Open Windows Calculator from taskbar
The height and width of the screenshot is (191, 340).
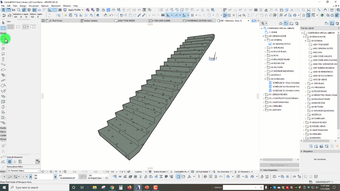(x=121, y=188)
